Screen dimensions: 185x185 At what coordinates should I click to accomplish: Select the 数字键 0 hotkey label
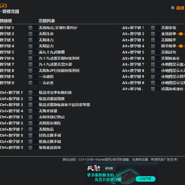pyautogui.click(x=7, y=83)
